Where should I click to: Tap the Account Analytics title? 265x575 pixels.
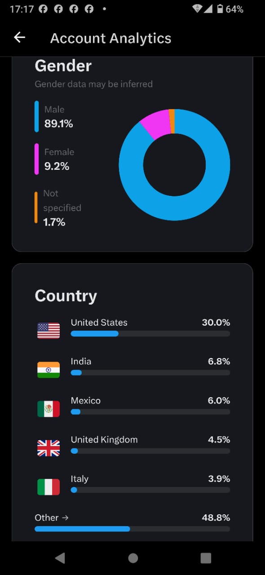point(110,38)
